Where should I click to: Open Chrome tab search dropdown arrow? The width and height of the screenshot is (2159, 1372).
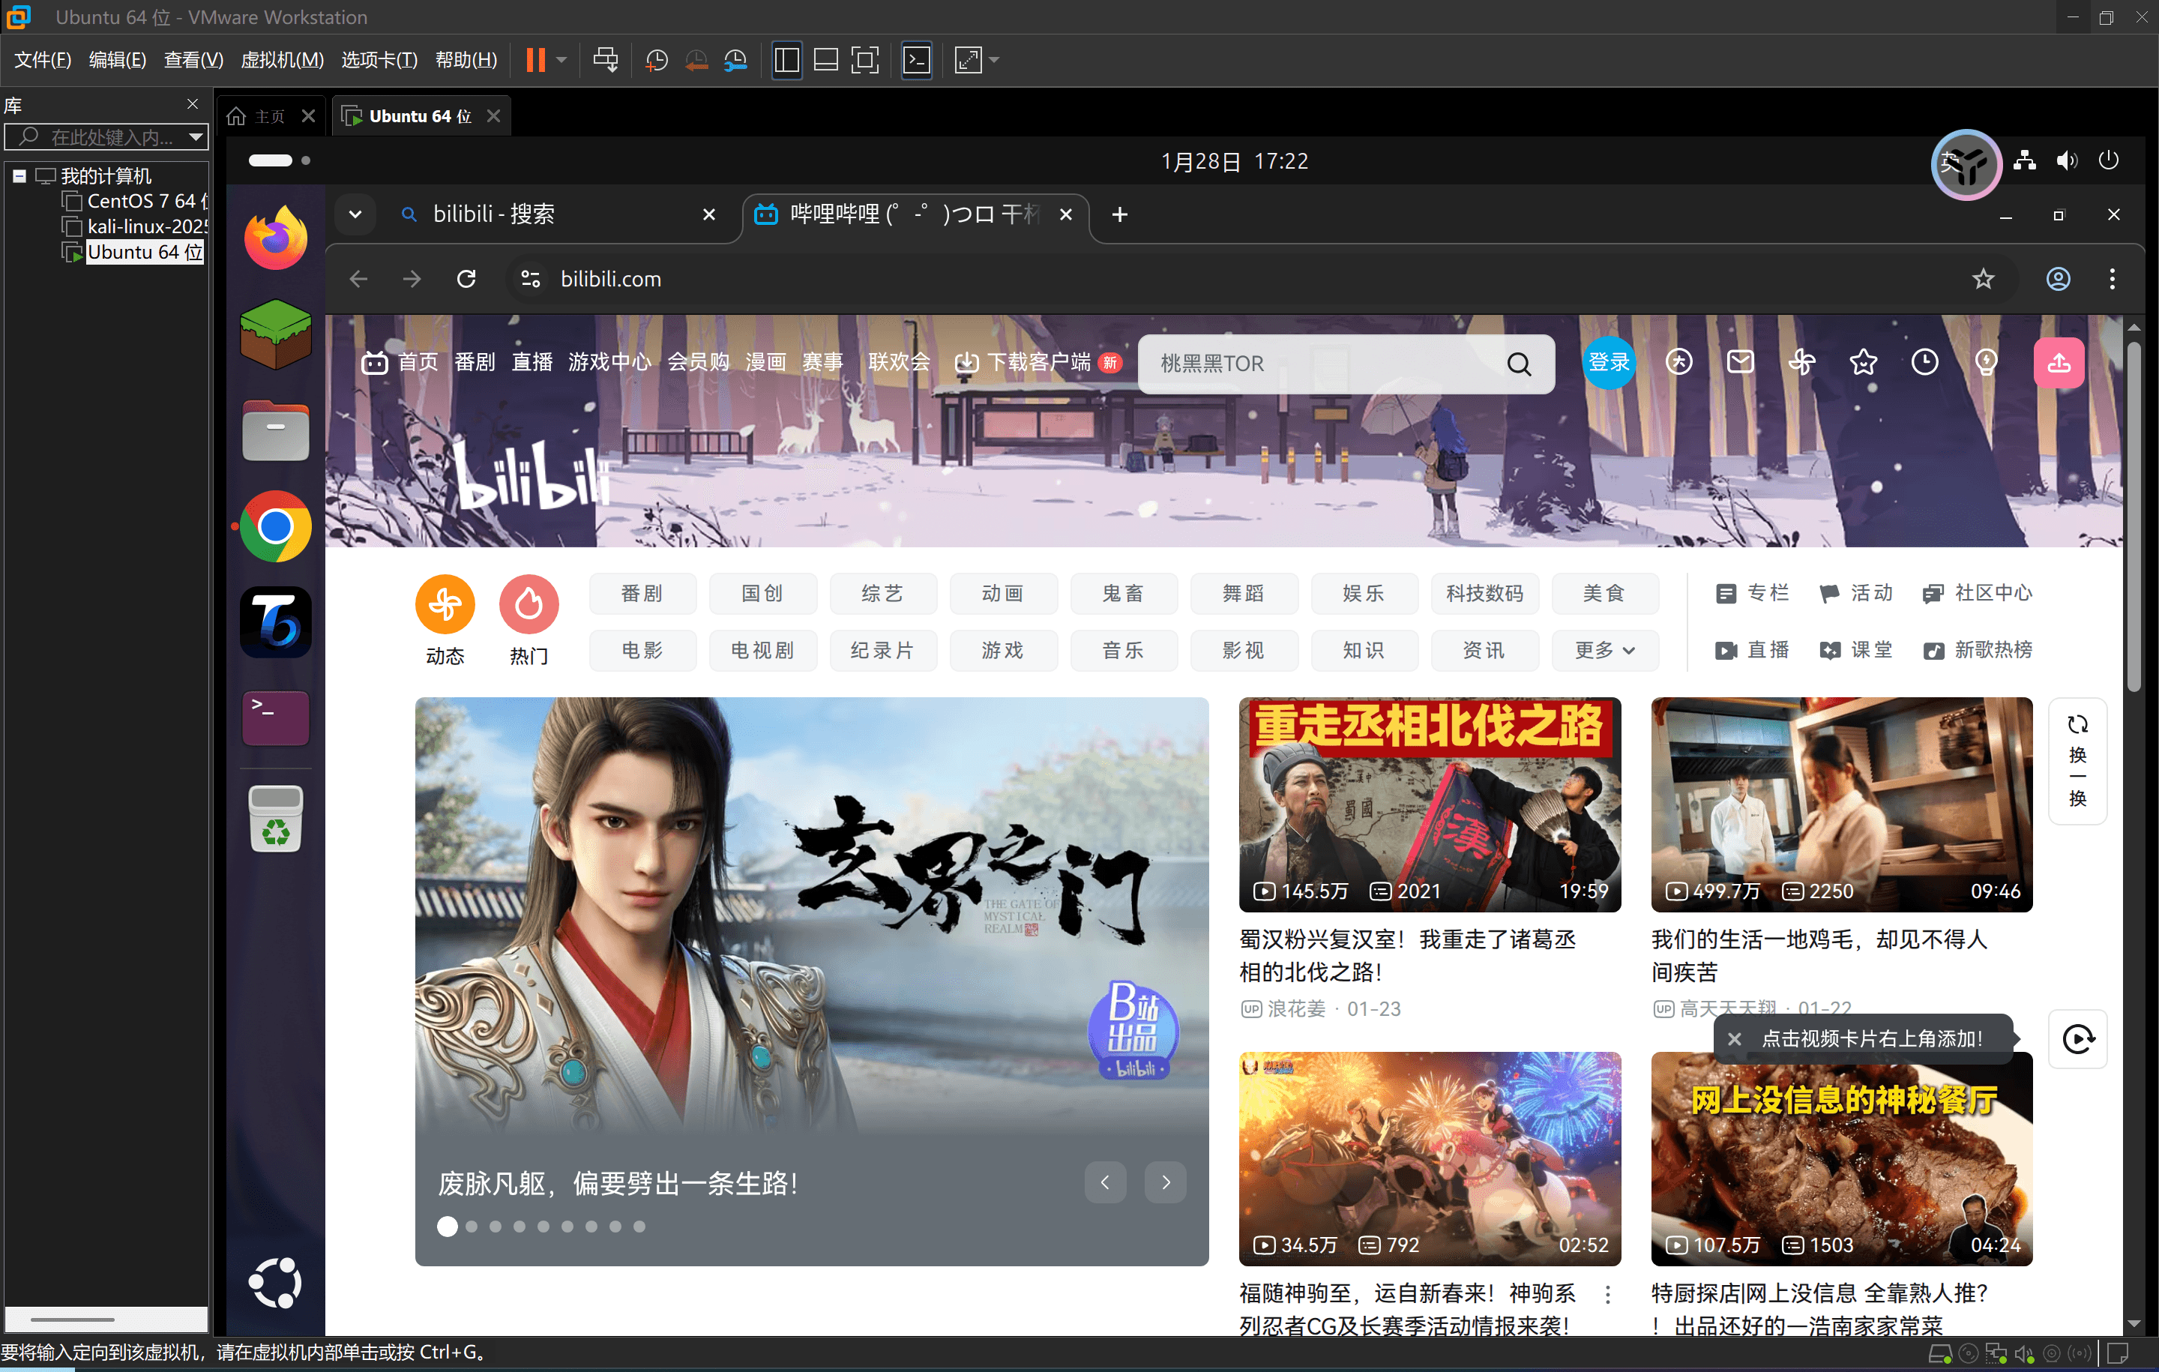click(355, 214)
